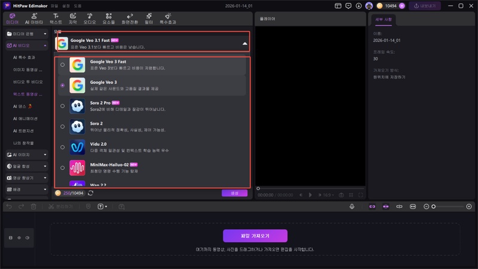This screenshot has width=478, height=269.
Task: Open the 미디어 media tab
Action: [x=12, y=19]
